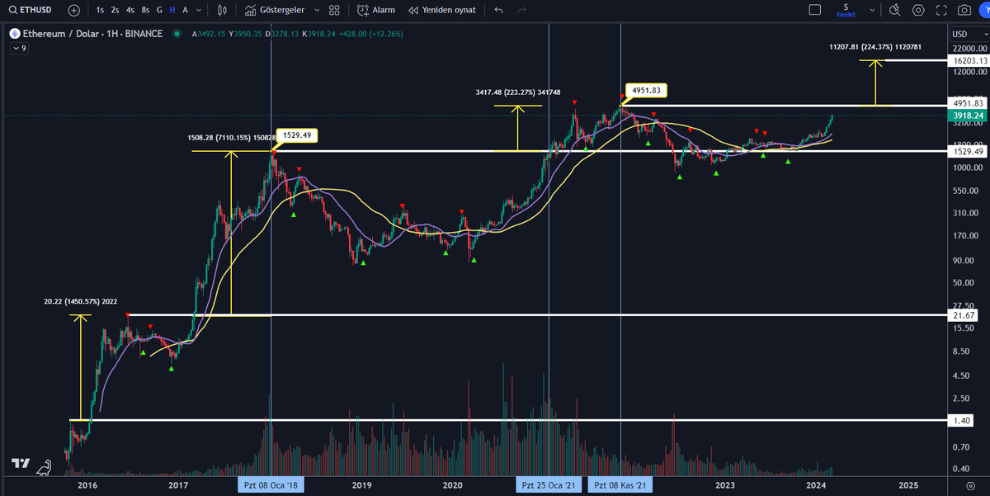
Task: Click the green 3918.24 current price label
Action: pyautogui.click(x=967, y=116)
